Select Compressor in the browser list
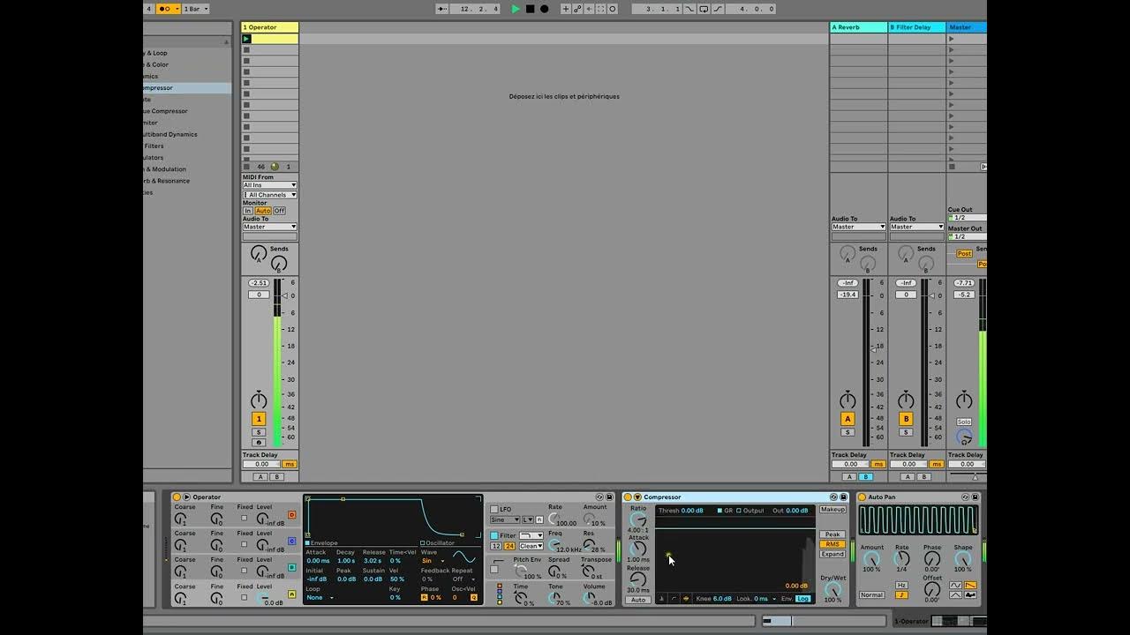 187,87
